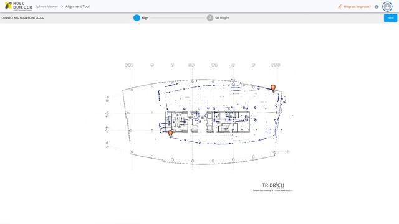Screen dimensions: 399x224
Task: Click the TRIBRICH title on floor plan
Action: (x=273, y=185)
